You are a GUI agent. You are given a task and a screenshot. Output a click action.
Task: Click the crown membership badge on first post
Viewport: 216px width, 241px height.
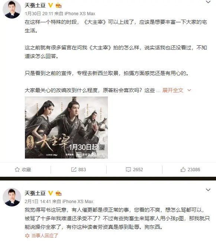[x=58, y=6]
